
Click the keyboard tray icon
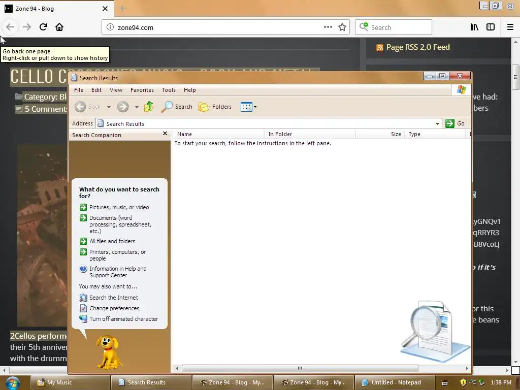click(445, 383)
